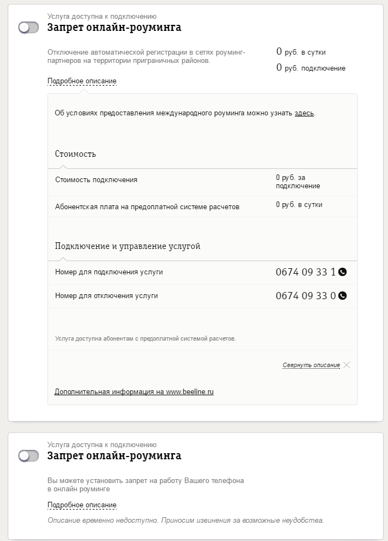Click the Запрет онлайн-роуминга title above the roaming-partner description
This screenshot has height=541, width=388.
[x=114, y=27]
